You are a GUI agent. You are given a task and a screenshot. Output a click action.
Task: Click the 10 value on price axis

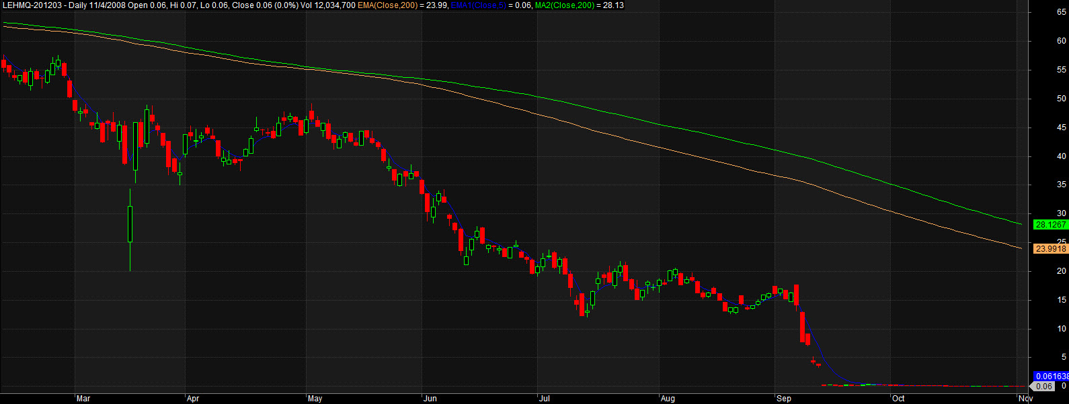point(1062,329)
